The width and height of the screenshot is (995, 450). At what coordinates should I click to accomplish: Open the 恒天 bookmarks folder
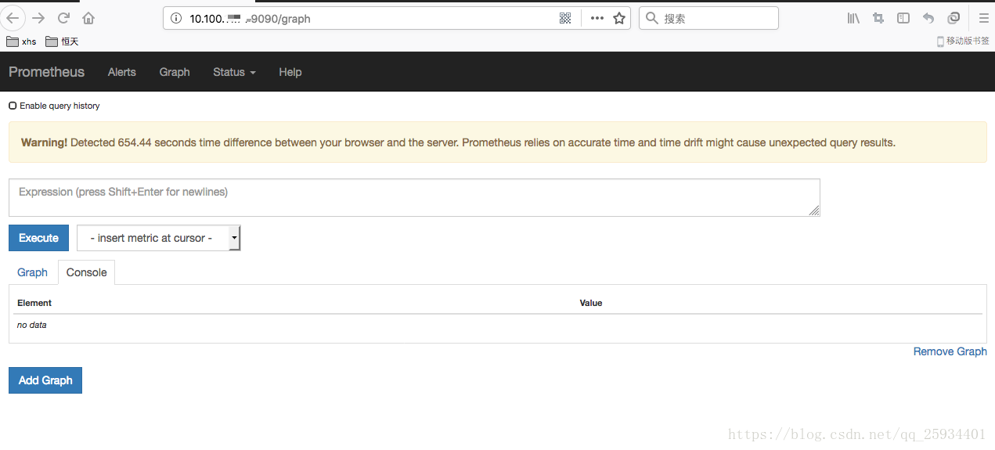pos(62,41)
